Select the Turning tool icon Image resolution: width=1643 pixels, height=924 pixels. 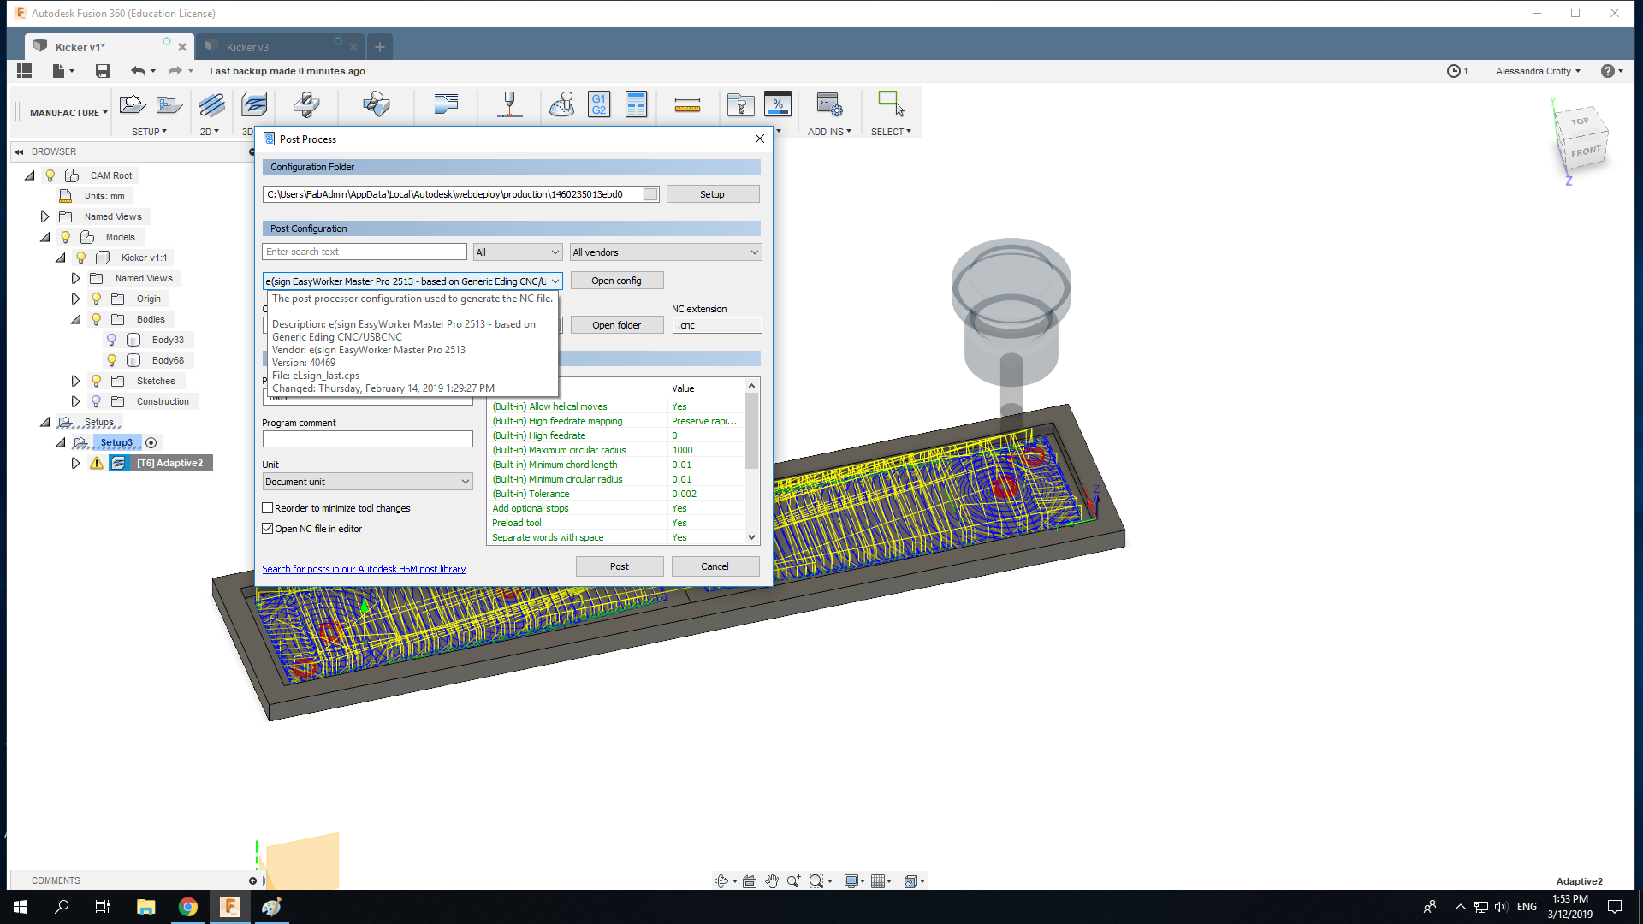click(x=446, y=105)
